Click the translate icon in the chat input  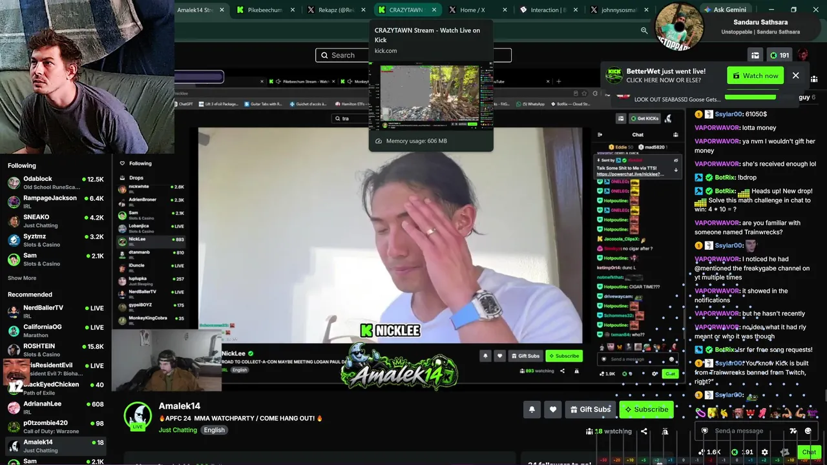pyautogui.click(x=793, y=431)
